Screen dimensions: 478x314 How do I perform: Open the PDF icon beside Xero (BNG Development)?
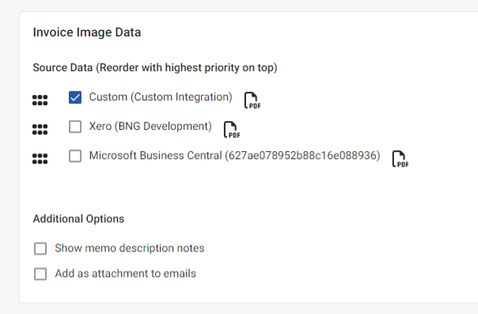pyautogui.click(x=232, y=130)
